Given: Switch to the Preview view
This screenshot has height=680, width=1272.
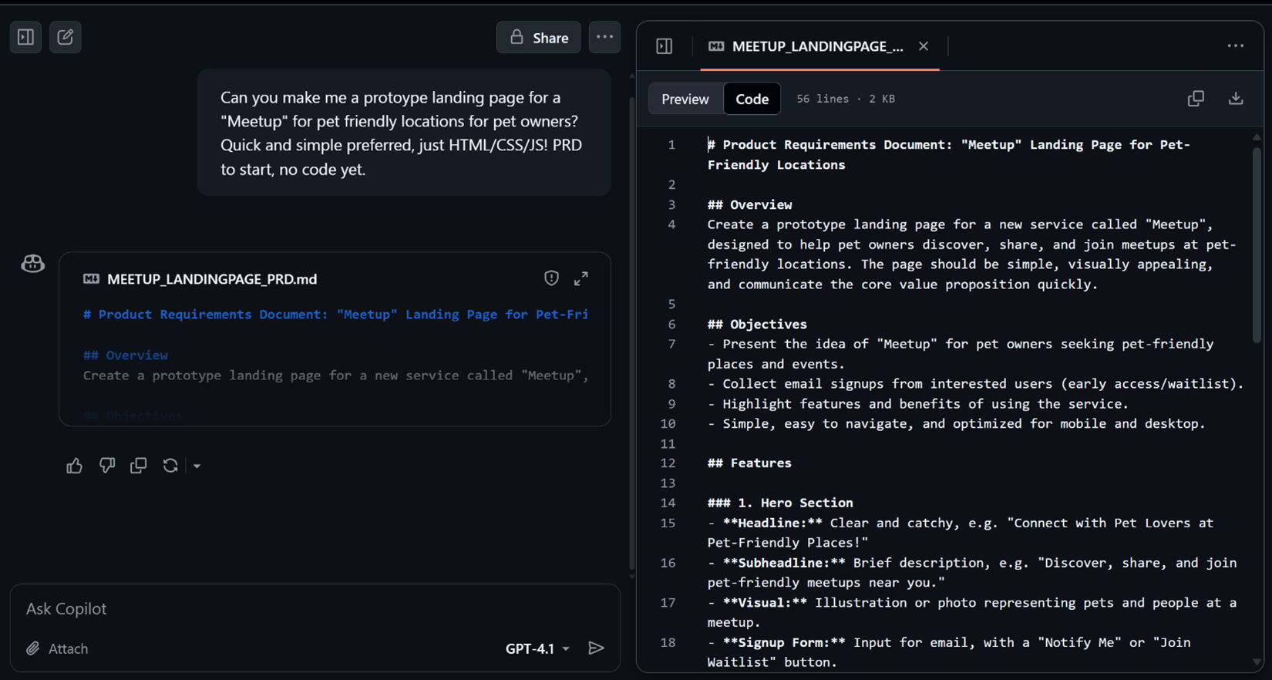Looking at the screenshot, I should (685, 99).
